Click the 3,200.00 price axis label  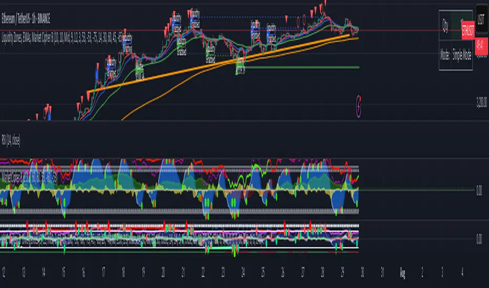pos(482,103)
